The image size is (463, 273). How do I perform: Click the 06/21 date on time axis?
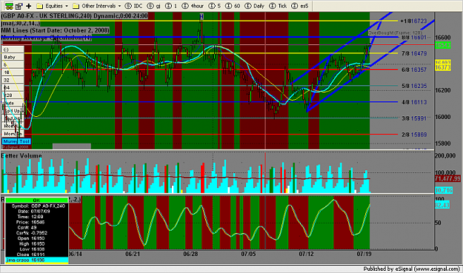click(133, 254)
